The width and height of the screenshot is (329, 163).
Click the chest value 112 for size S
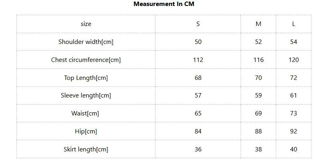coord(198,60)
